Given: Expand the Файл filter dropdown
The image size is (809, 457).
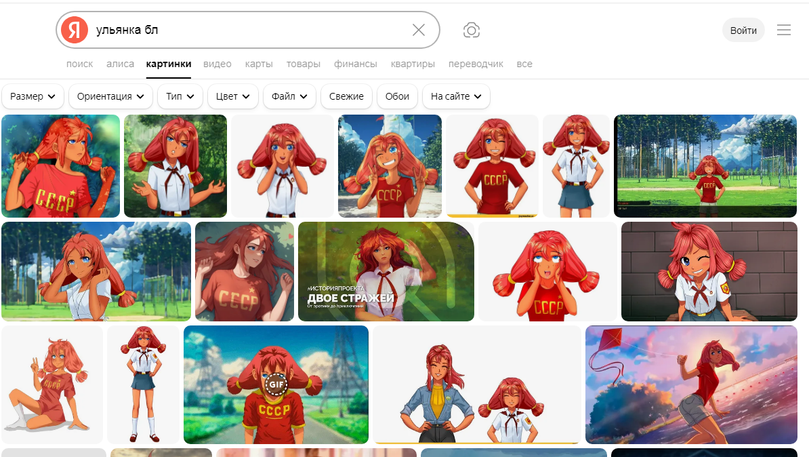Looking at the screenshot, I should 289,96.
